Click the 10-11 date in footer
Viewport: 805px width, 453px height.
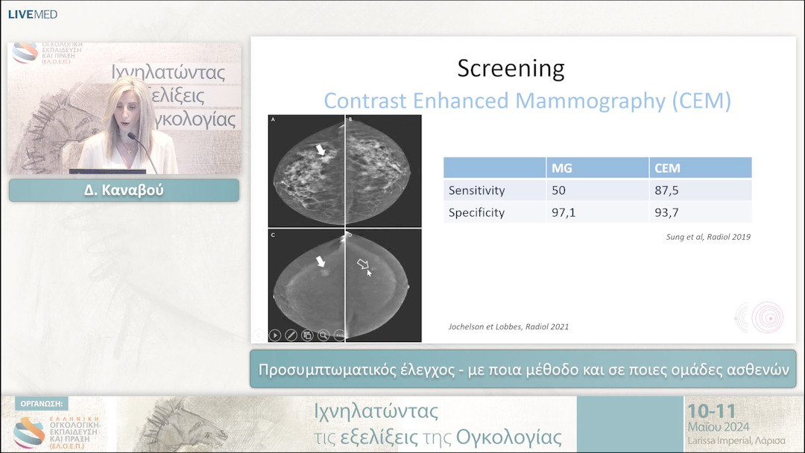712,411
